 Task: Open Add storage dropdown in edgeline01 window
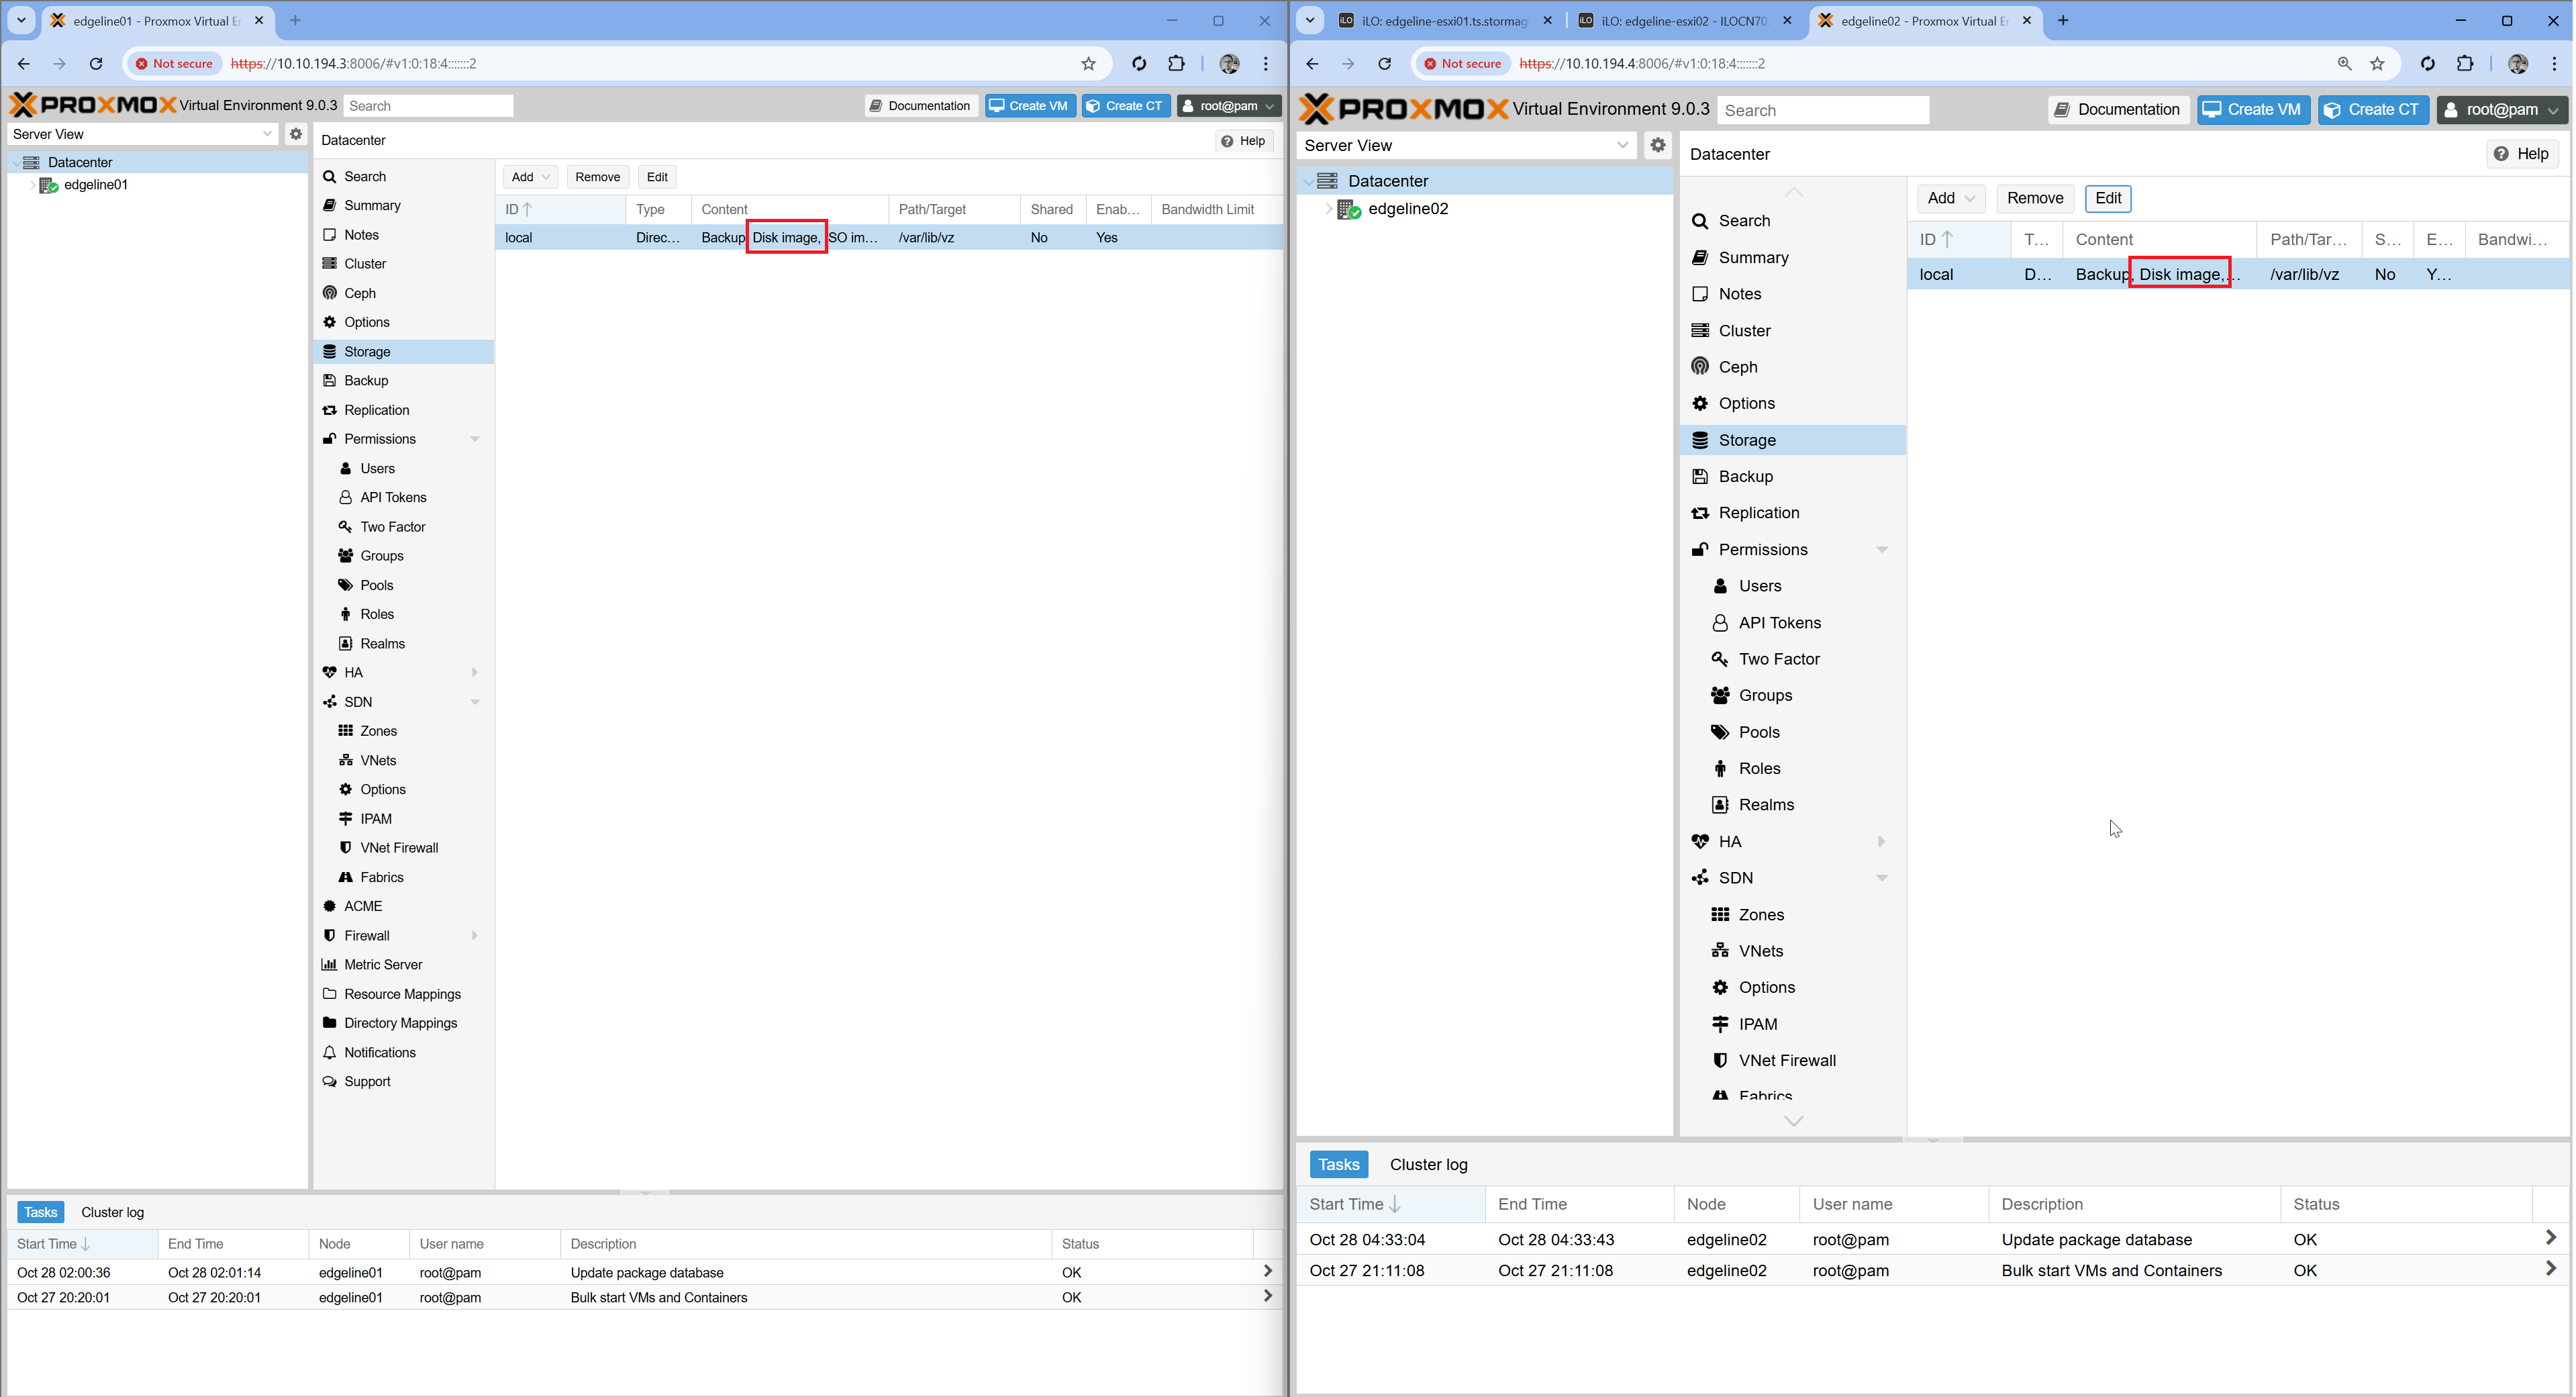click(x=530, y=177)
